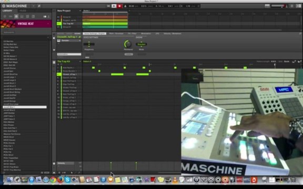Screen dimensions: 303x189
Task: Open the Engine Mode selector
Action: click(x=142, y=44)
